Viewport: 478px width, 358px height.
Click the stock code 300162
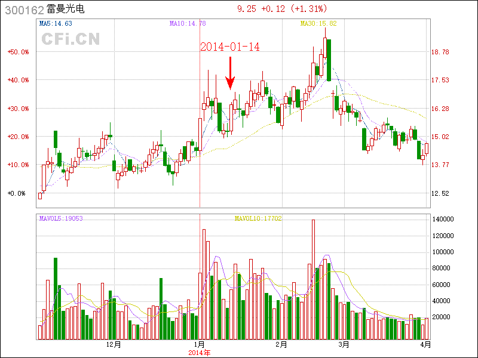point(22,10)
